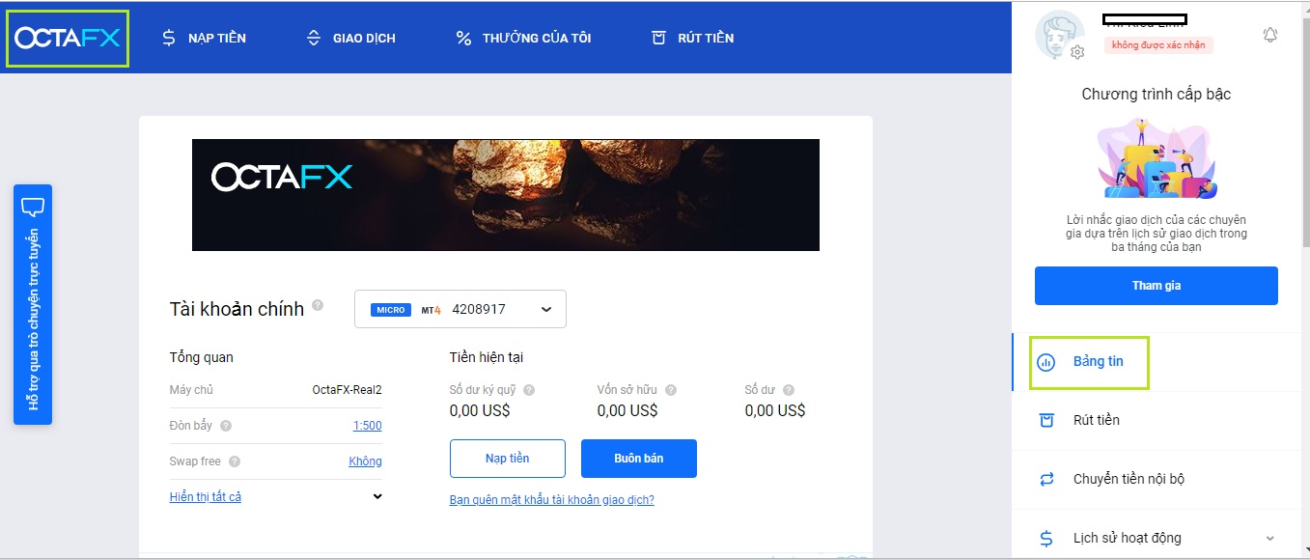Click the OctaFX promotional banner image
Image resolution: width=1310 pixels, height=559 pixels.
[506, 195]
